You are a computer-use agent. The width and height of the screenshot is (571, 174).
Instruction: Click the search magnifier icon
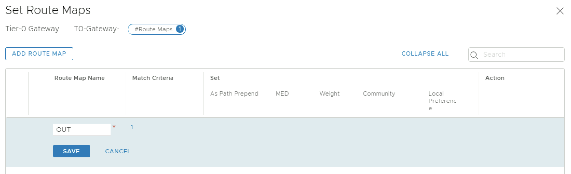click(x=474, y=55)
